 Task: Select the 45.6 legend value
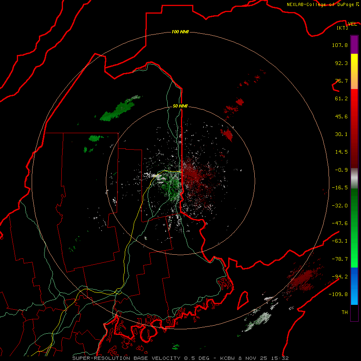[341, 116]
